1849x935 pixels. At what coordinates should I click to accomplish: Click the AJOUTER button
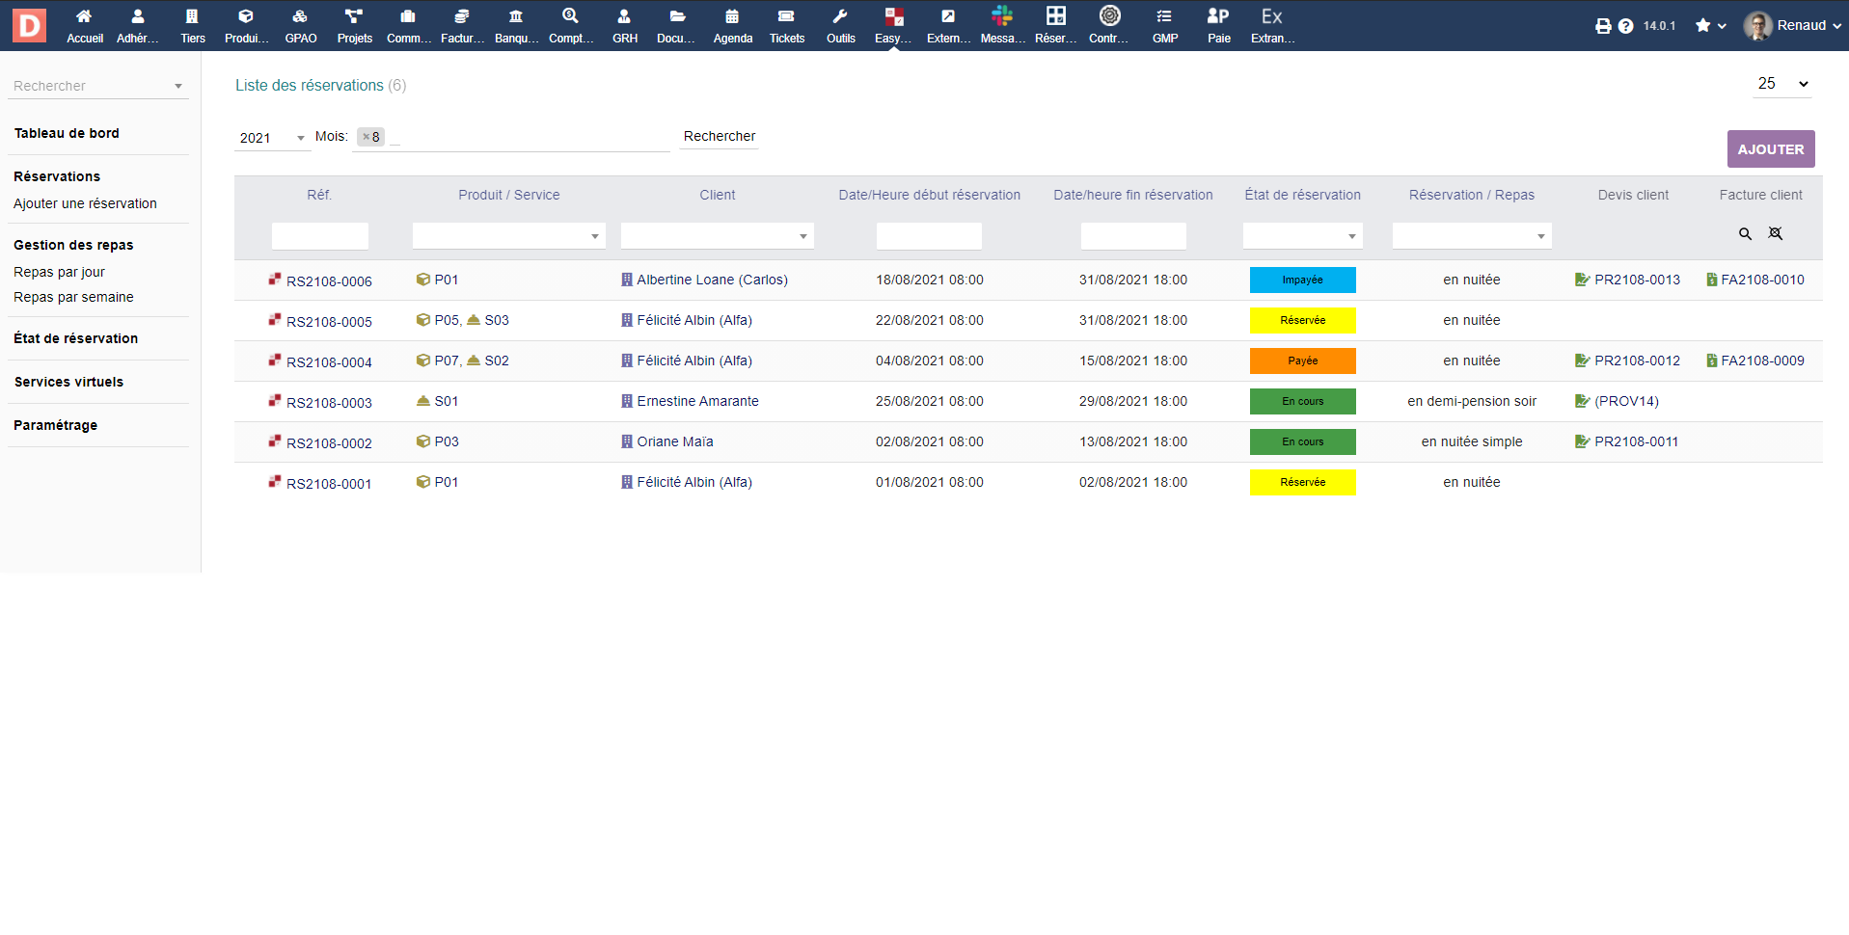(x=1770, y=149)
